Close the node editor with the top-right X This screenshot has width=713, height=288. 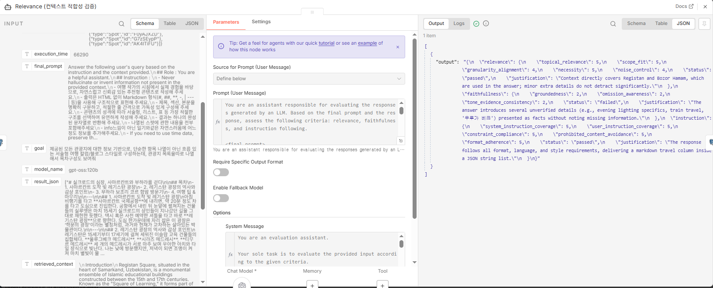point(705,7)
